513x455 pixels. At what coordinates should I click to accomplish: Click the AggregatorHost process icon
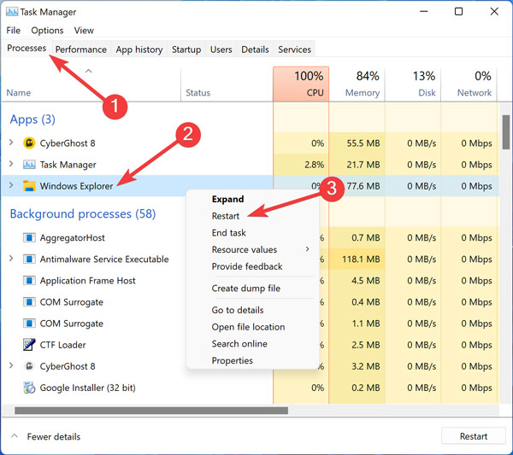(29, 237)
